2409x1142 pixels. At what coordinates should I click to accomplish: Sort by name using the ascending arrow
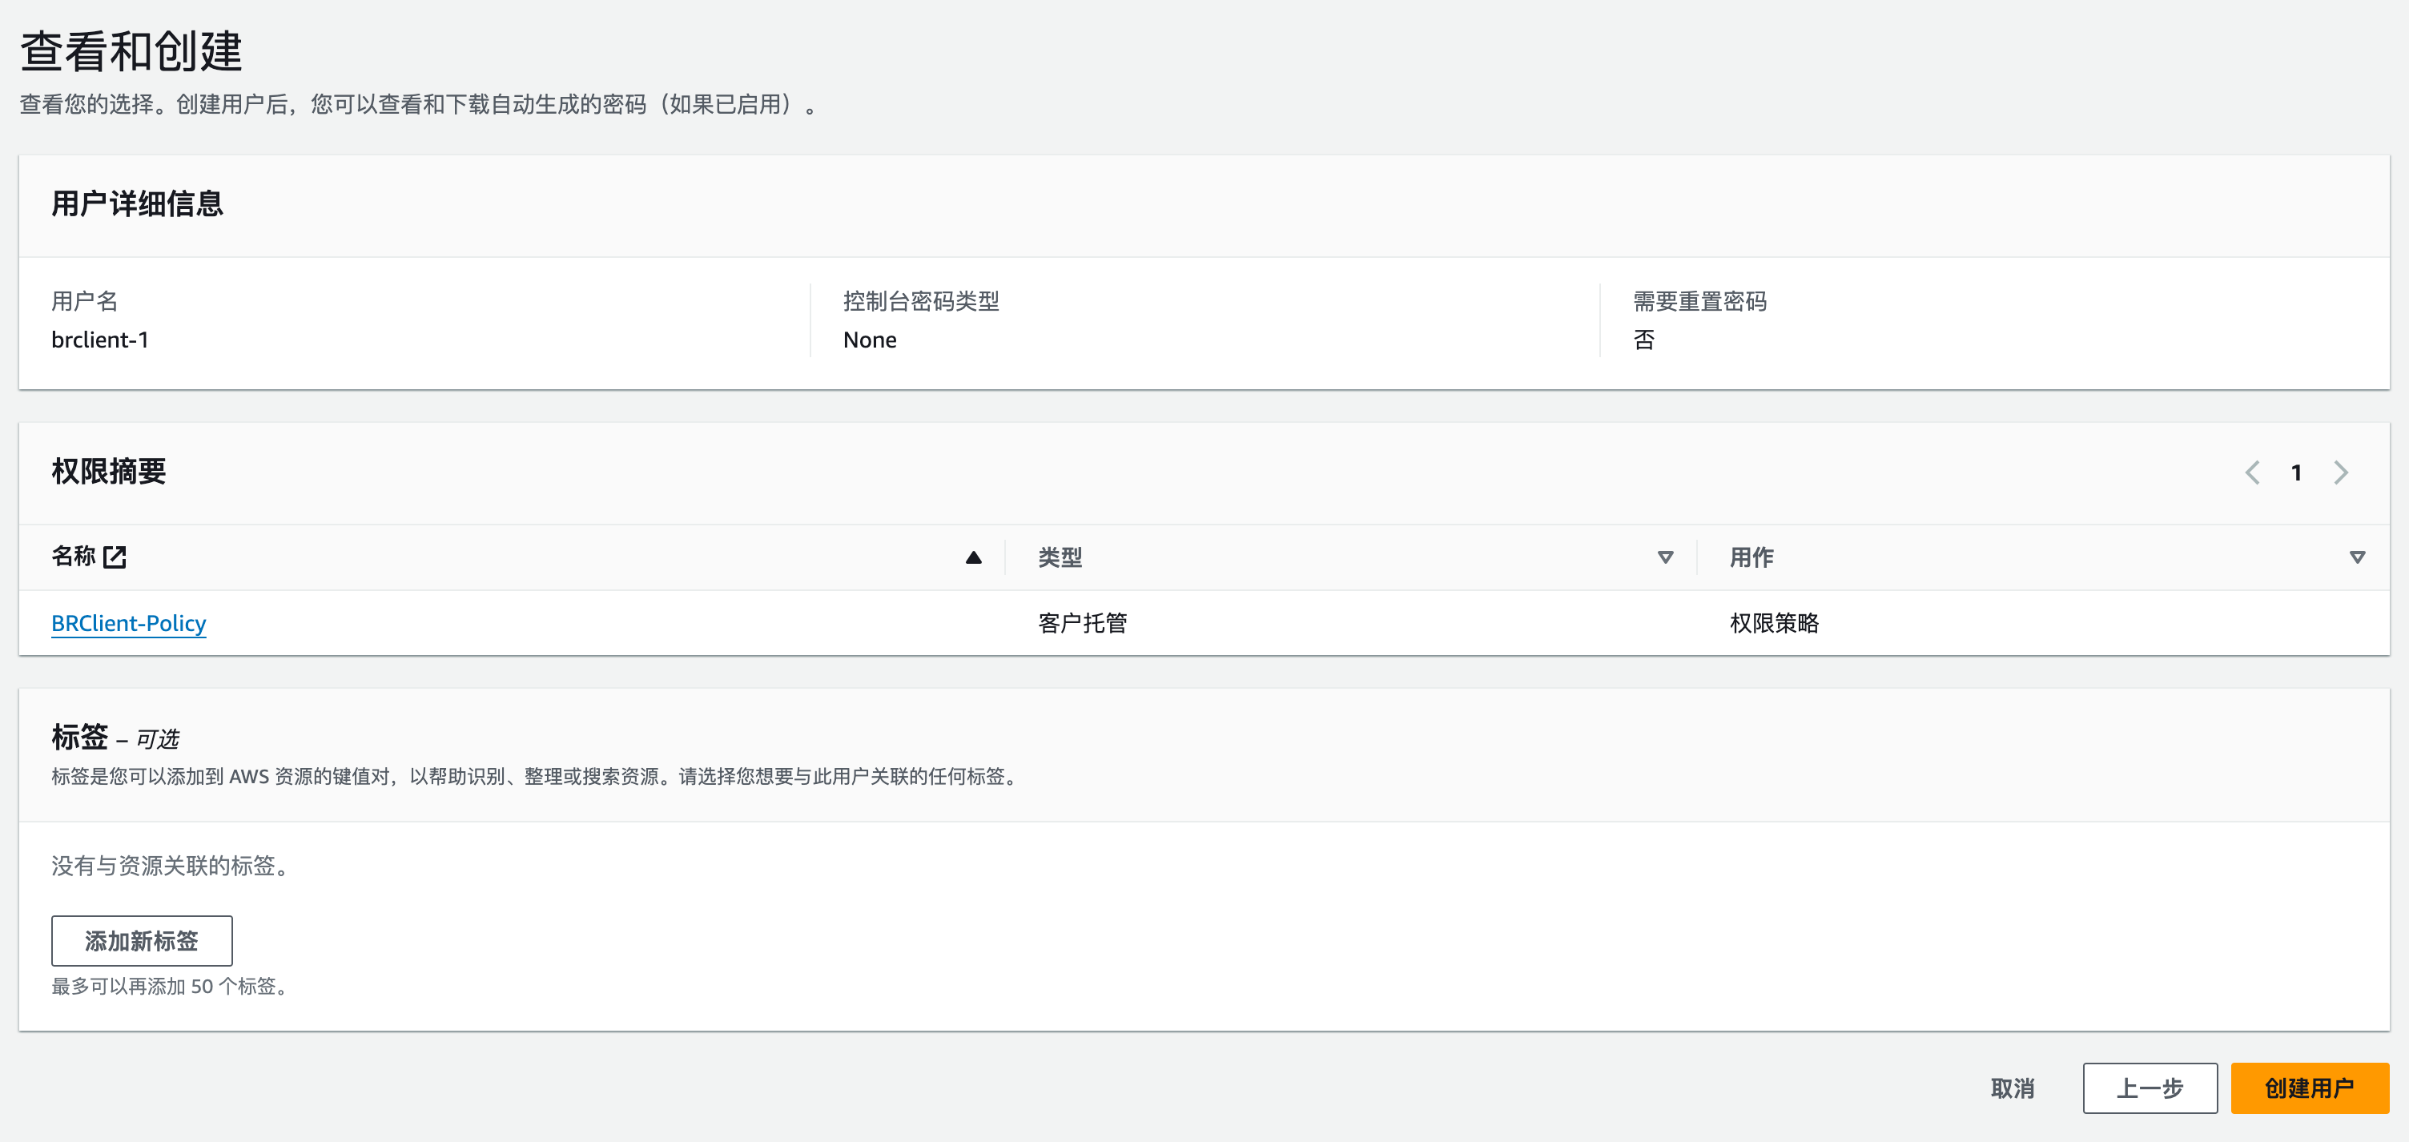(972, 557)
